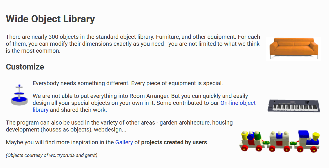
Task: Click the word webdesign in the paragraph
Action: [x=110, y=129]
